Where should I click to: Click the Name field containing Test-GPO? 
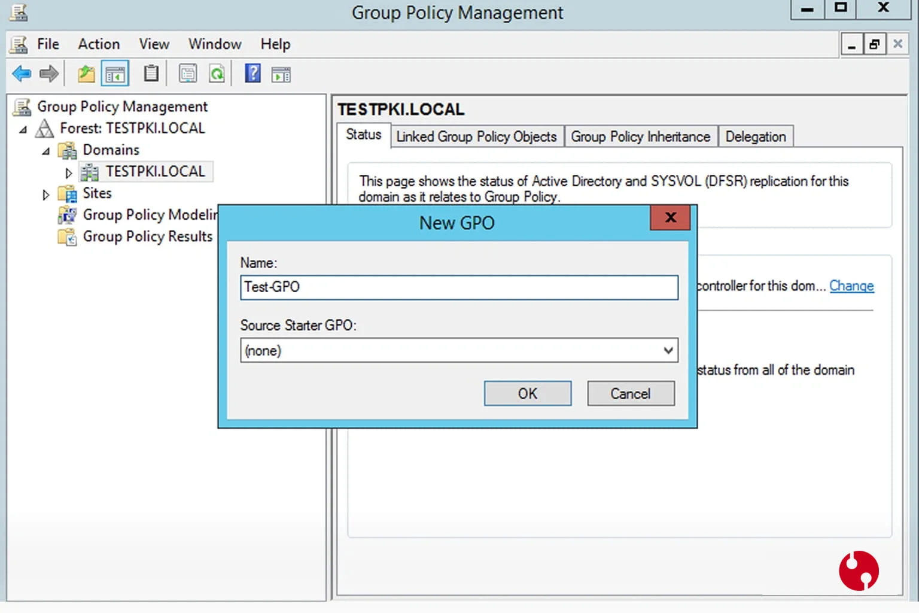tap(459, 287)
